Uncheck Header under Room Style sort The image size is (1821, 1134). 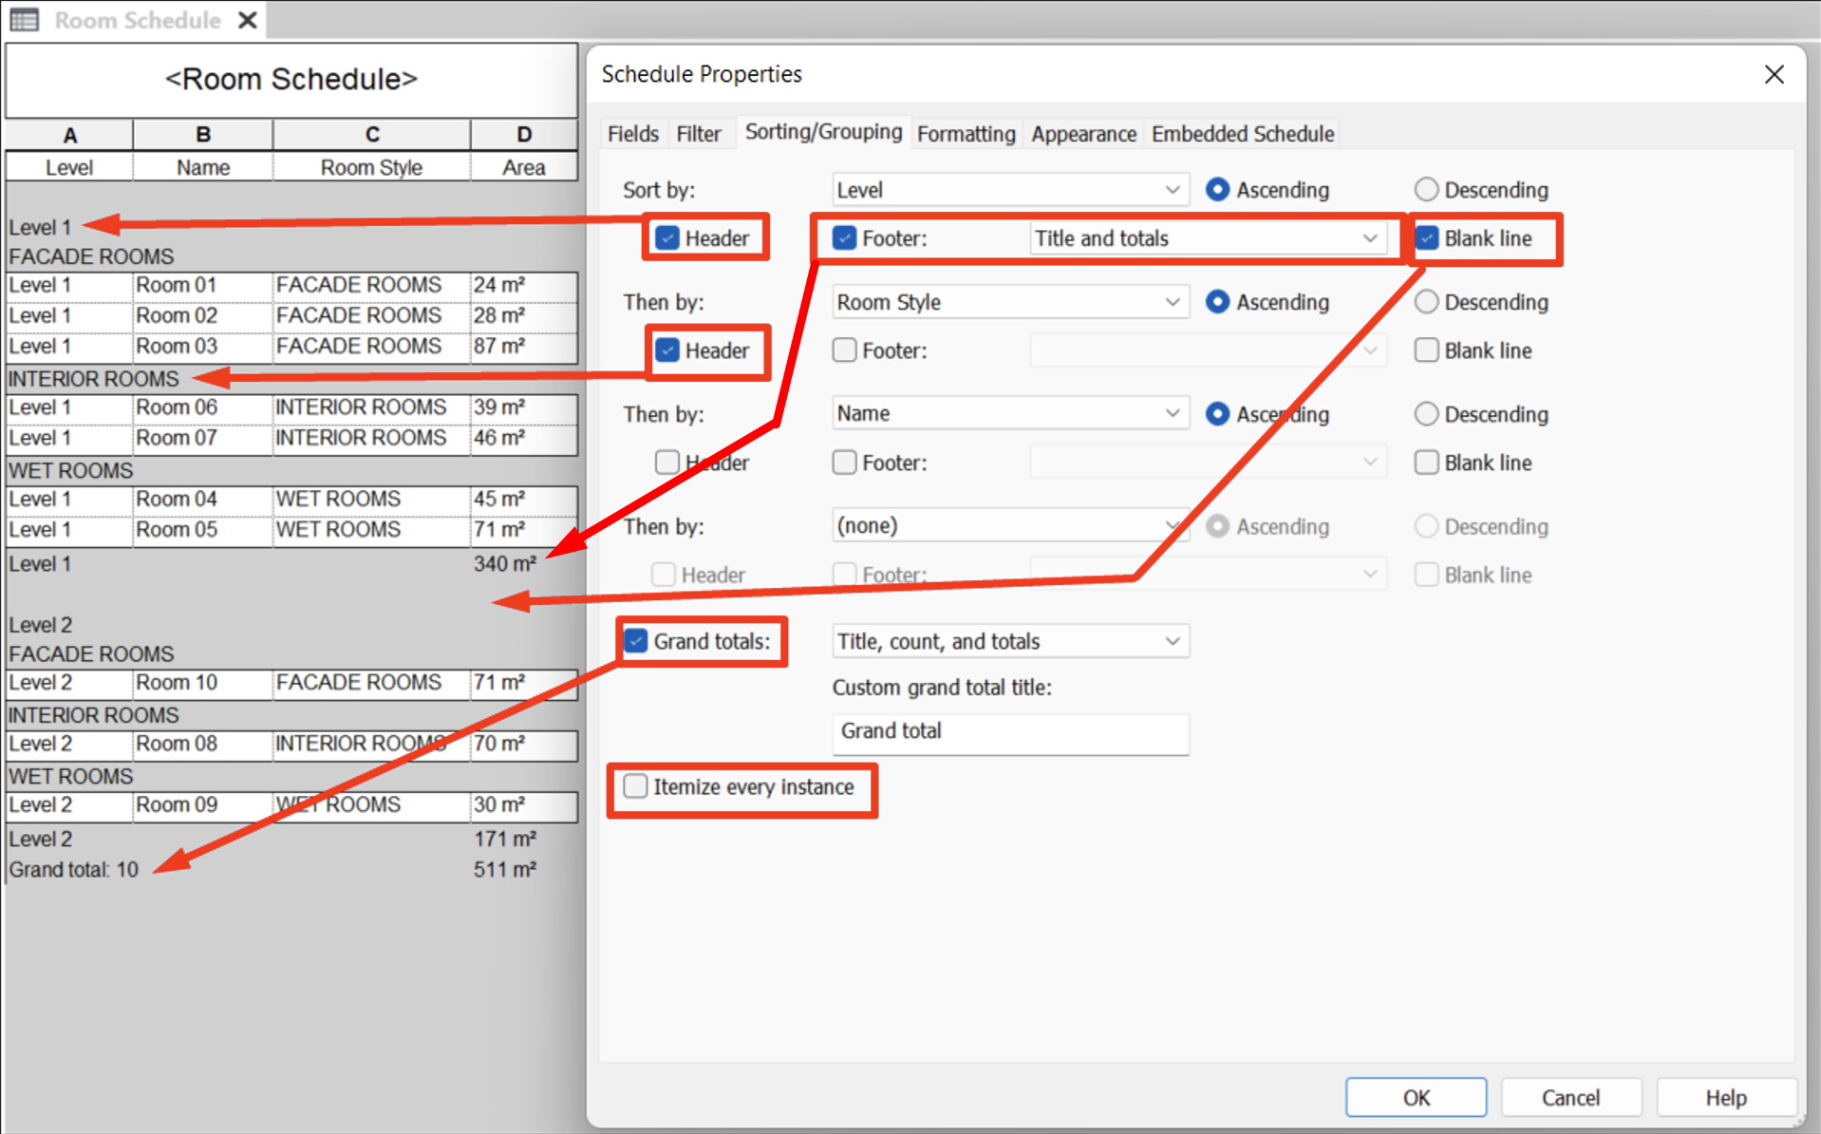(x=667, y=350)
